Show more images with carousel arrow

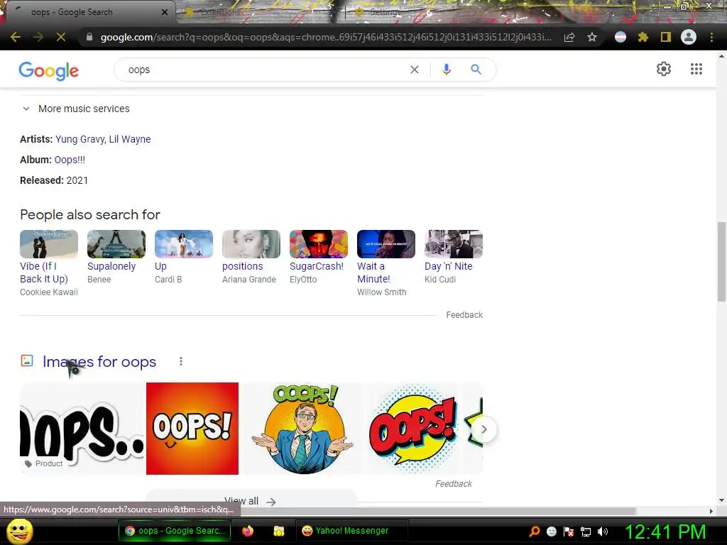point(483,429)
